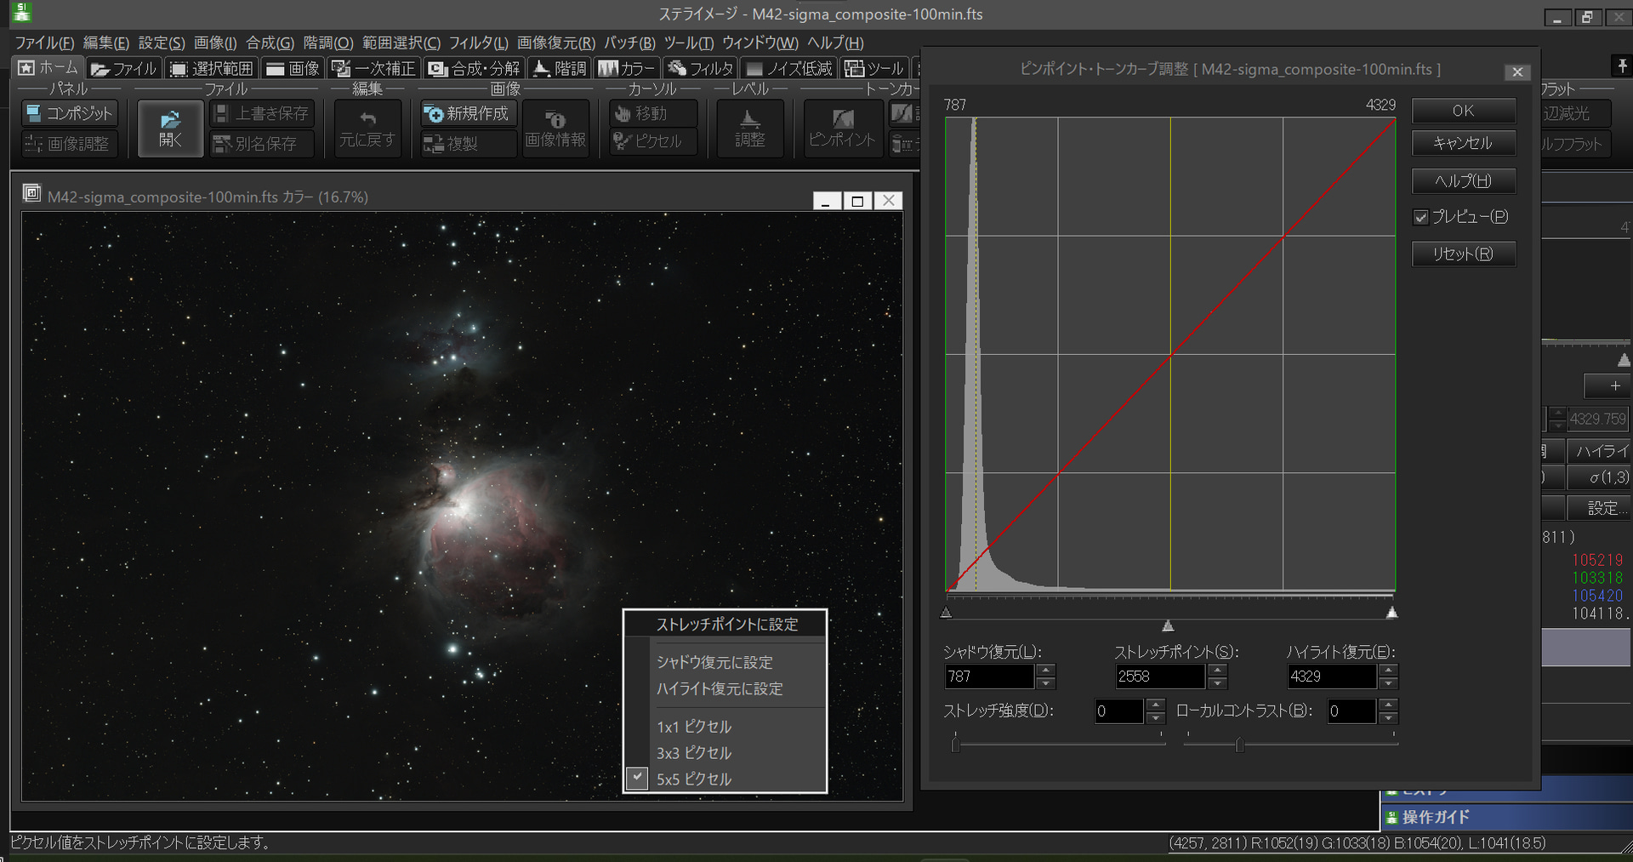Click the 別名保存 save-as icon
This screenshot has height=862, width=1633.
tap(262, 144)
